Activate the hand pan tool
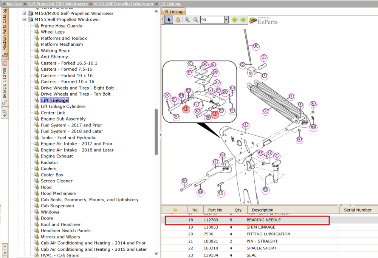Image resolution: width=378 pixels, height=258 pixels. point(178,20)
